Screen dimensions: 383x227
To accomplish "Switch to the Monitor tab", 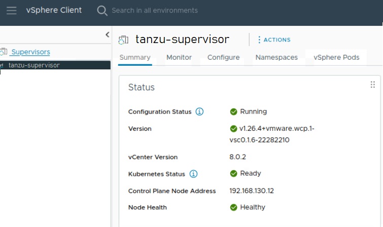I will click(179, 57).
